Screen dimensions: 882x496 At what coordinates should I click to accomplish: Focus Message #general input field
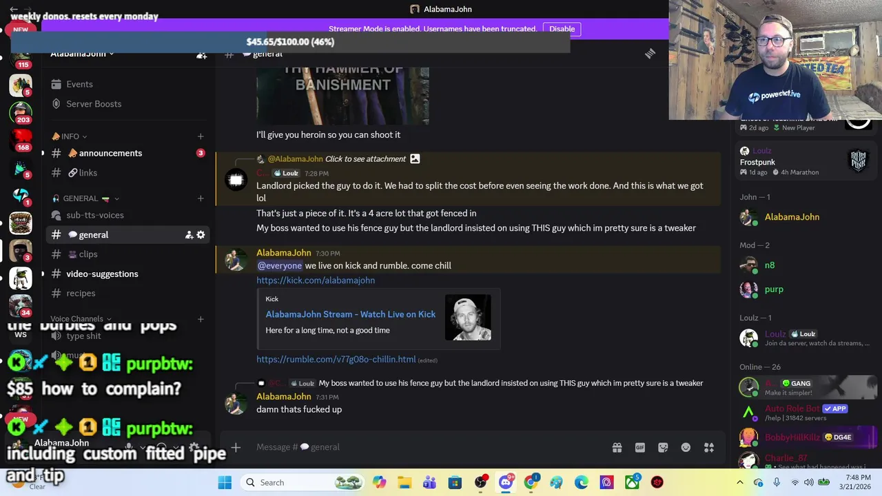(427, 447)
